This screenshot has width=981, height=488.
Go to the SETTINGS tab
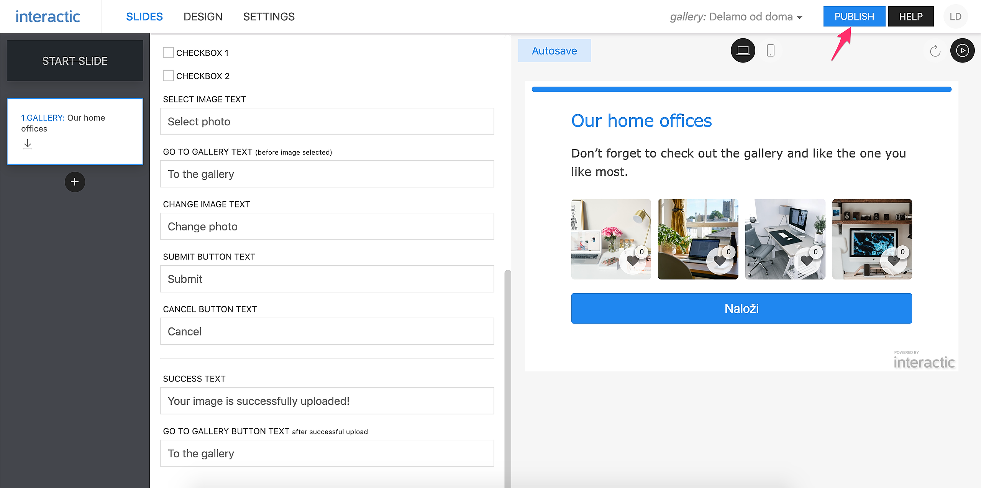(x=269, y=17)
